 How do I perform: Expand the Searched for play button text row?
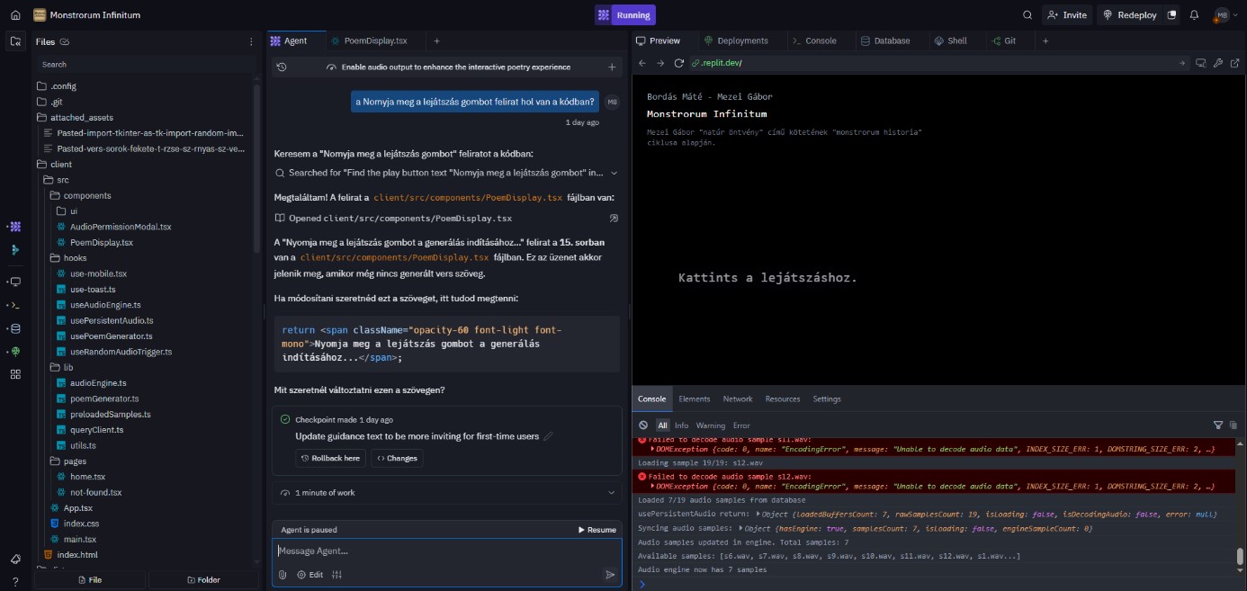446,173
